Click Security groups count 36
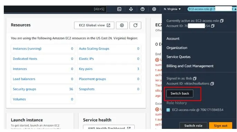The width and height of the screenshot is (237, 132). click(x=71, y=89)
